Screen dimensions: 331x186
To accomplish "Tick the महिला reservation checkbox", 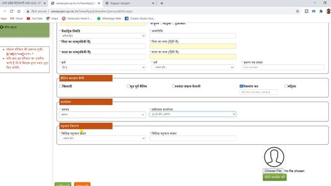I will 286,86.
